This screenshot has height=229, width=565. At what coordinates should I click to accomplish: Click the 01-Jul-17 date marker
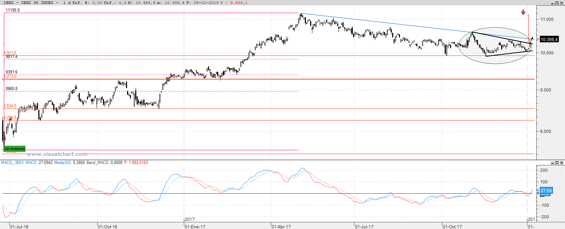click(364, 227)
